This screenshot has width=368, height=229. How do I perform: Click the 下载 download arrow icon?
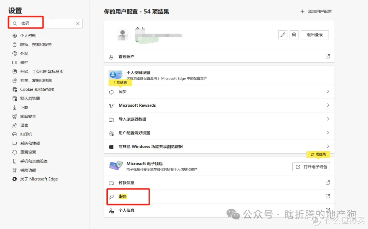15,107
